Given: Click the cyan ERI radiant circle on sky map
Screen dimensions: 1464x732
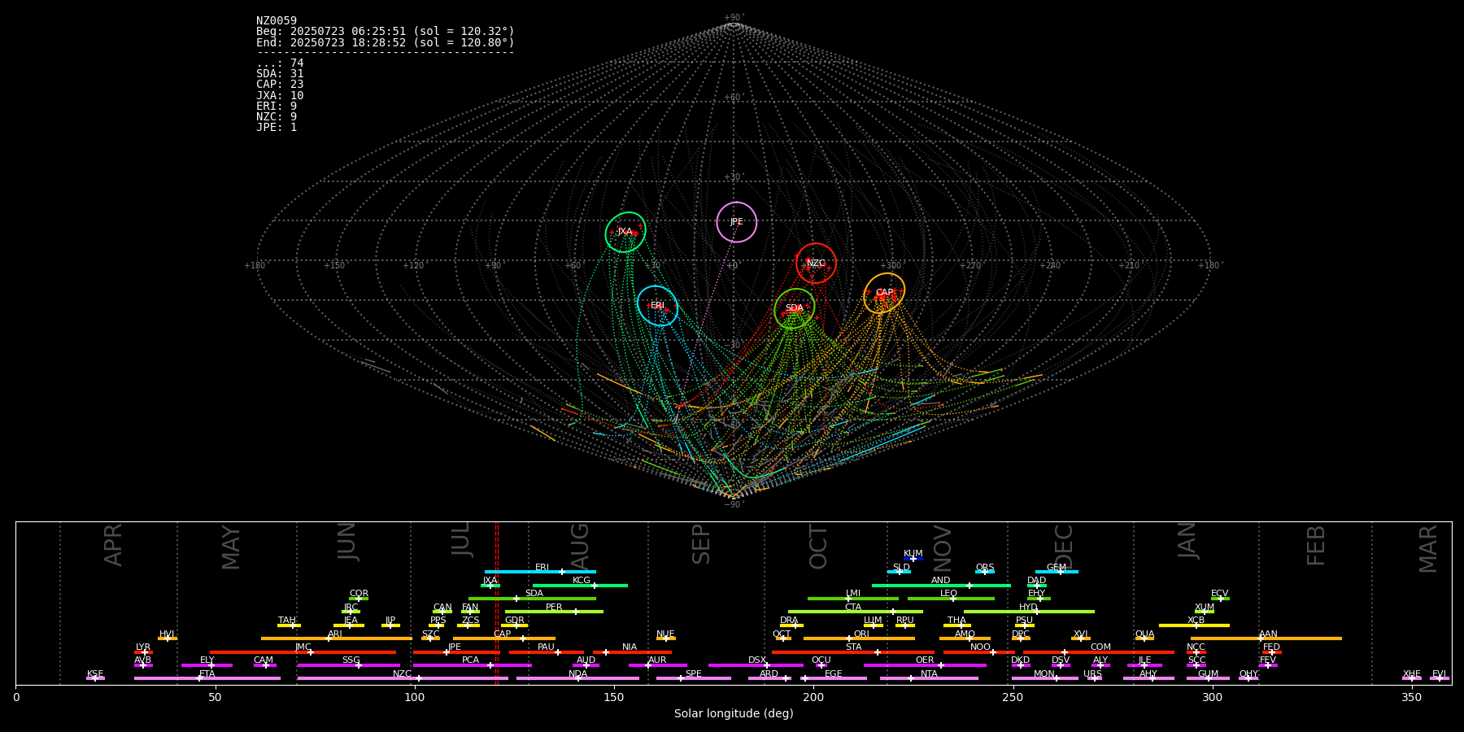Looking at the screenshot, I should pyautogui.click(x=657, y=306).
